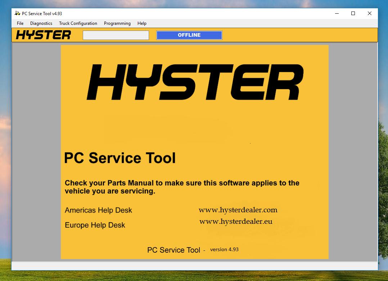Click the HYSTER logo in the toolbar
The width and height of the screenshot is (388, 281).
42,35
